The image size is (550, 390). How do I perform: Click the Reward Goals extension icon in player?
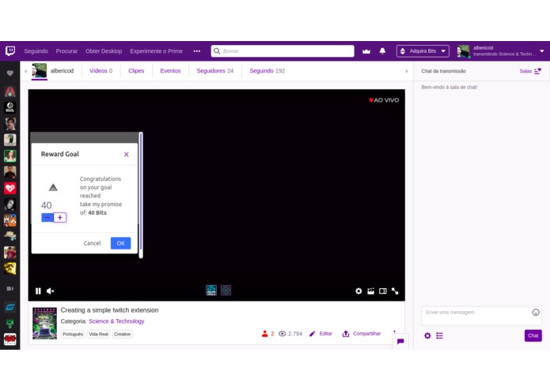[211, 291]
